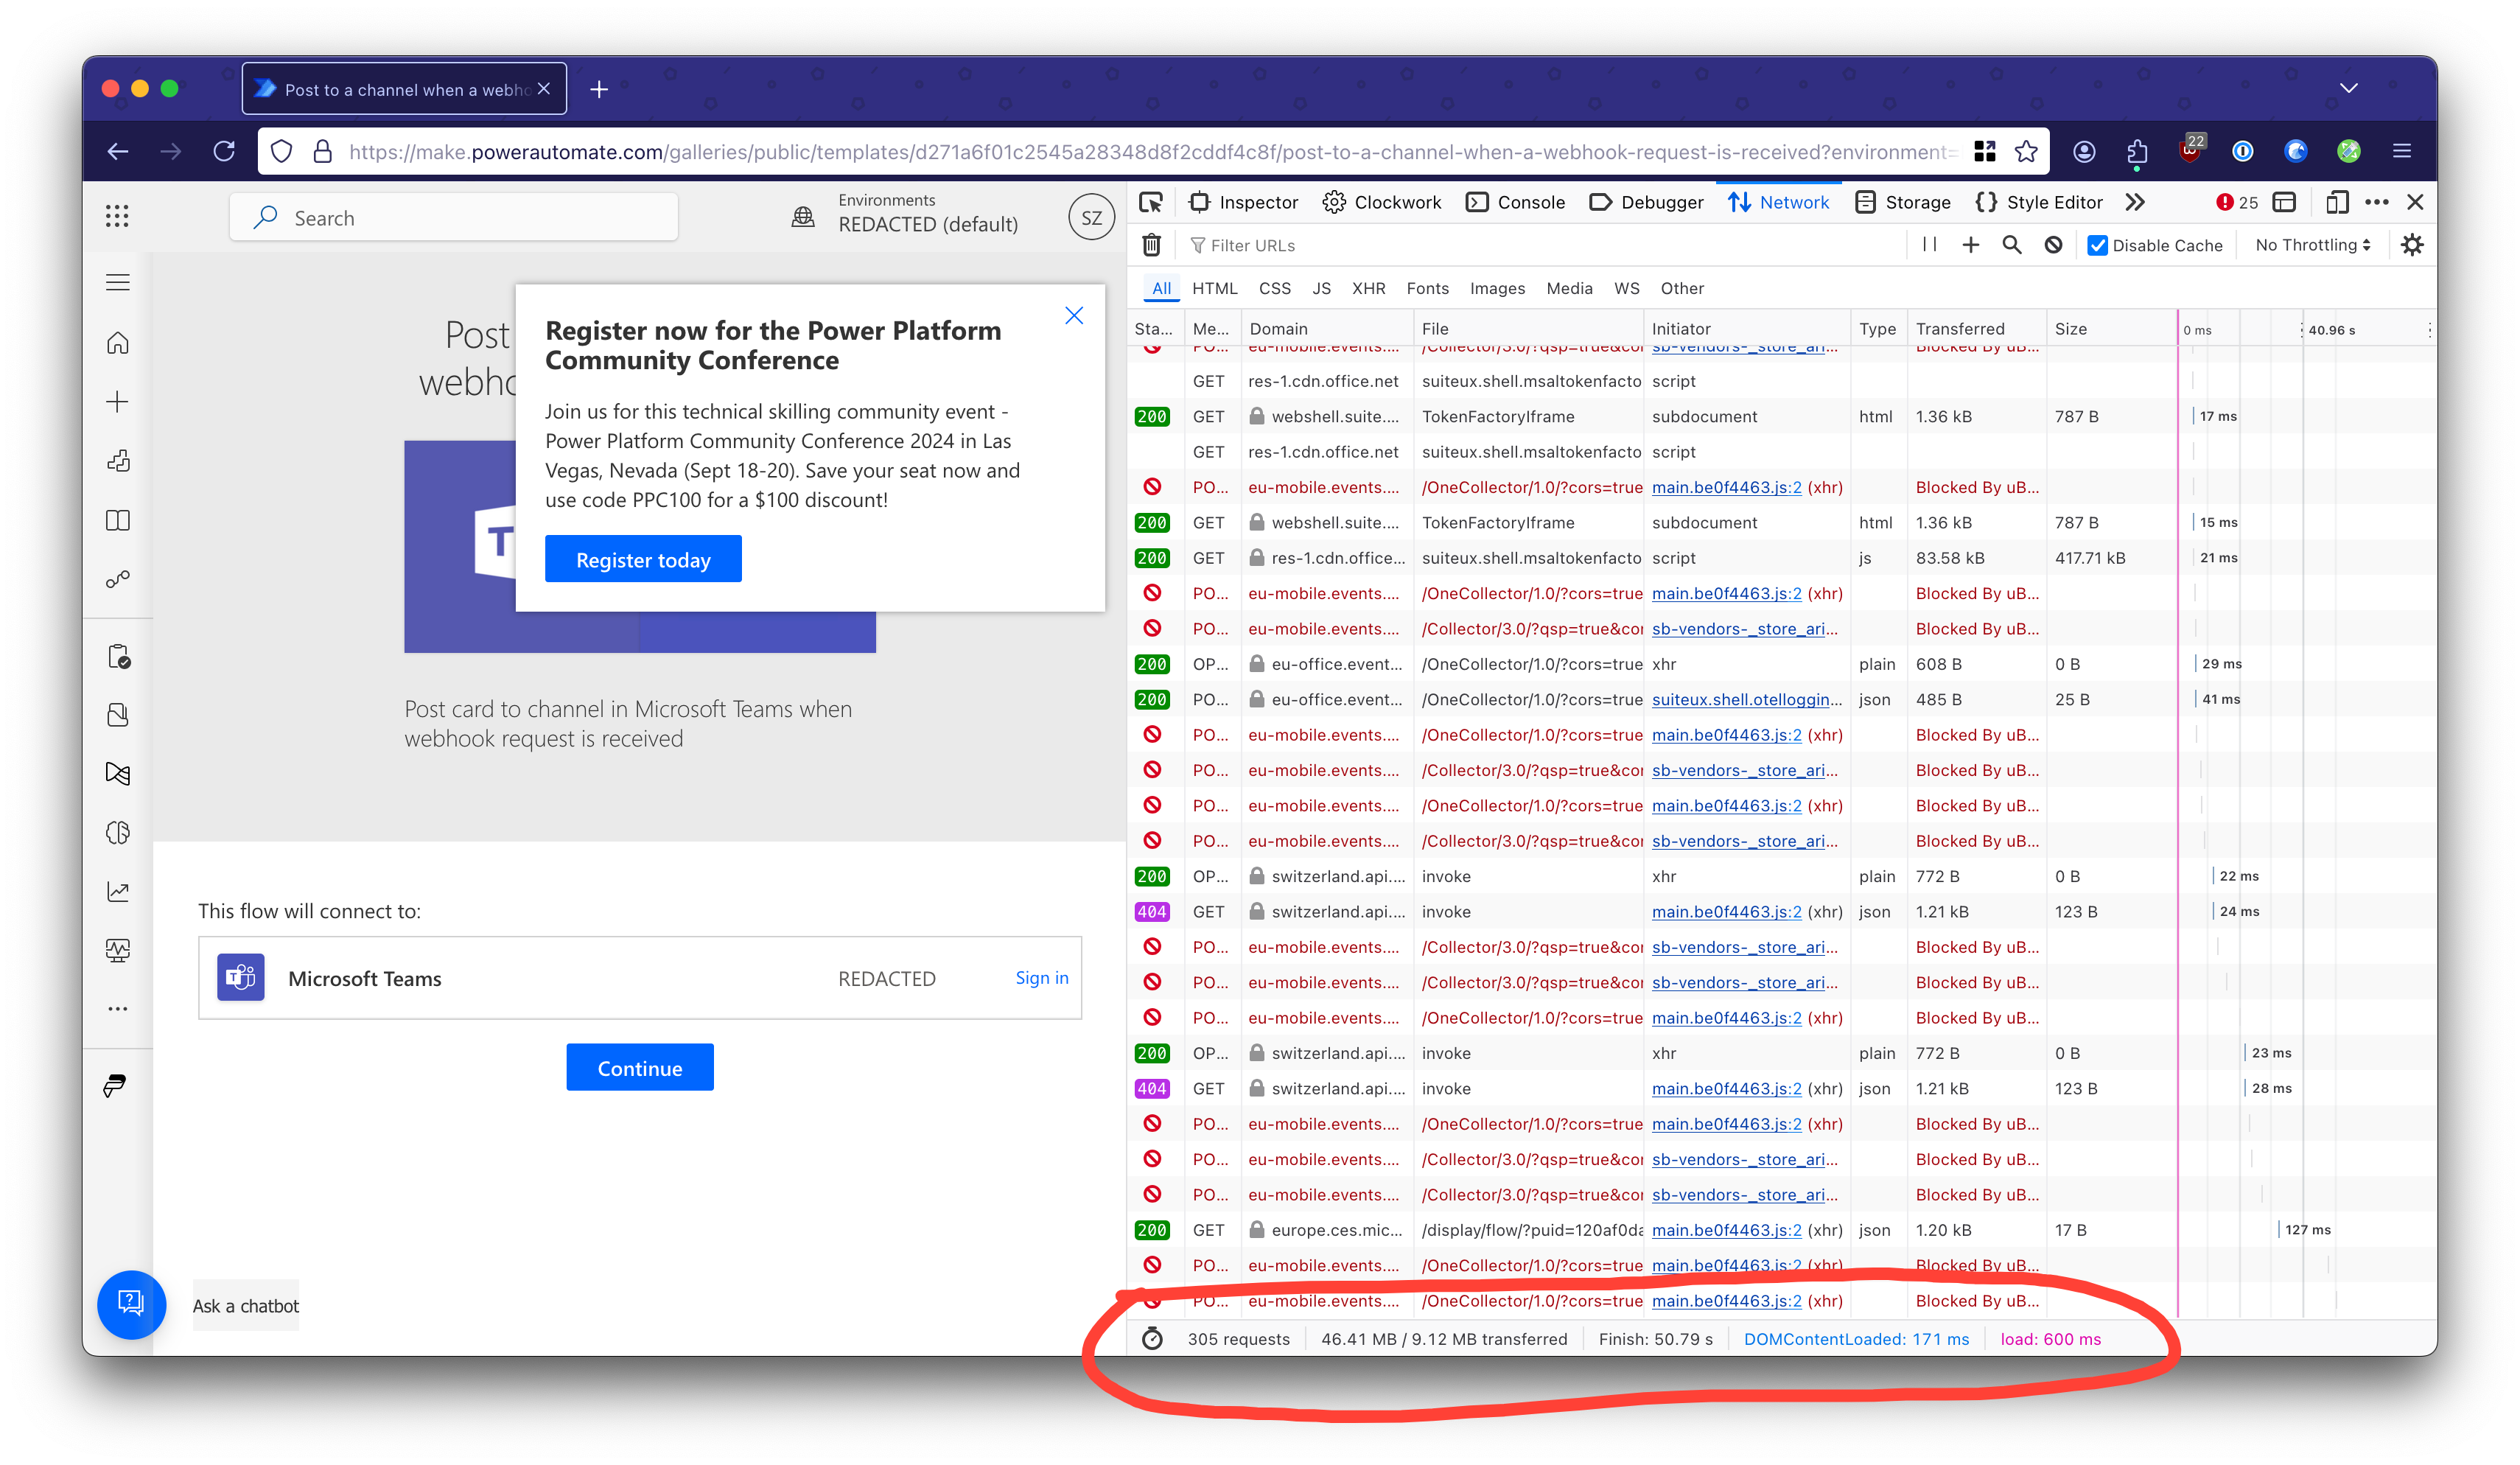Click the performance analysis stopwatch icon

click(1152, 1338)
